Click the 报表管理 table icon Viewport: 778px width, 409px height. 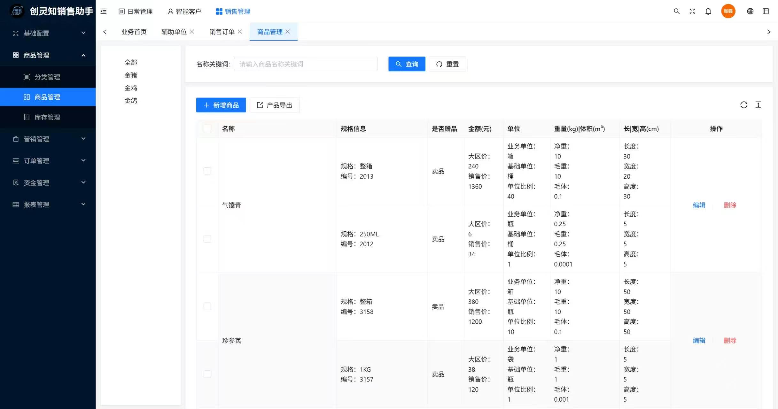click(16, 204)
